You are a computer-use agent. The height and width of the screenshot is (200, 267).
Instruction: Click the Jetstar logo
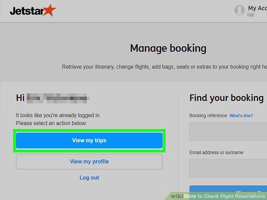[x=33, y=11]
